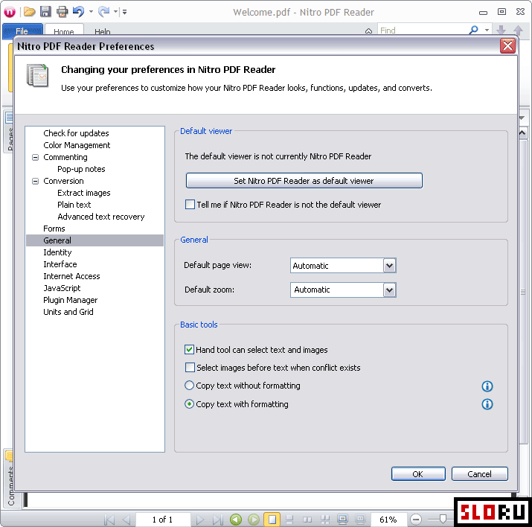
Task: Select the Forms category
Action: click(54, 228)
